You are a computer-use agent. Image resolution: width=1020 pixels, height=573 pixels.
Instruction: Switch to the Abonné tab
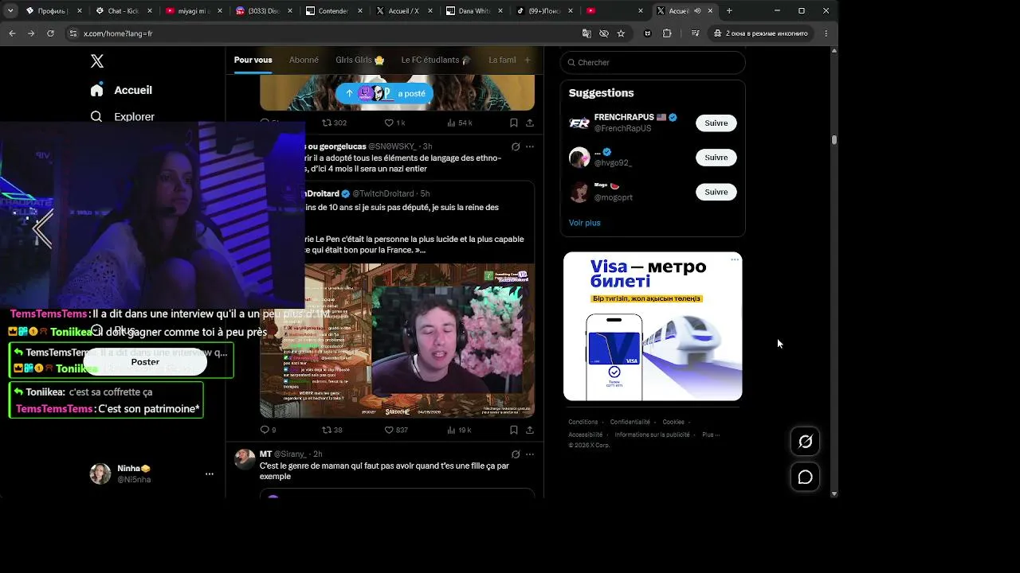click(x=304, y=60)
